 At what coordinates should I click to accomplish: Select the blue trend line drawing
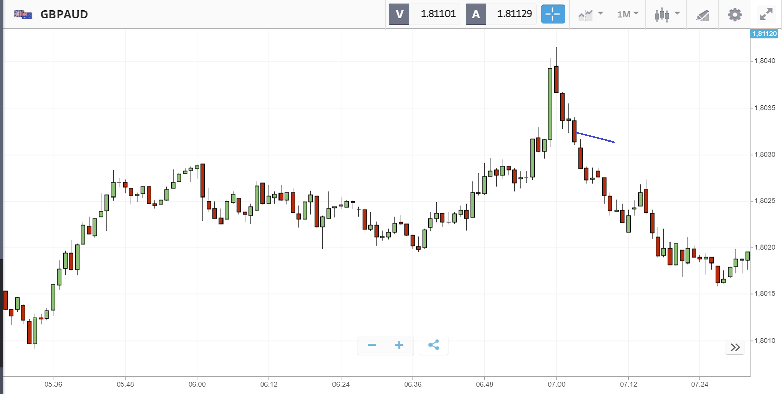click(595, 137)
